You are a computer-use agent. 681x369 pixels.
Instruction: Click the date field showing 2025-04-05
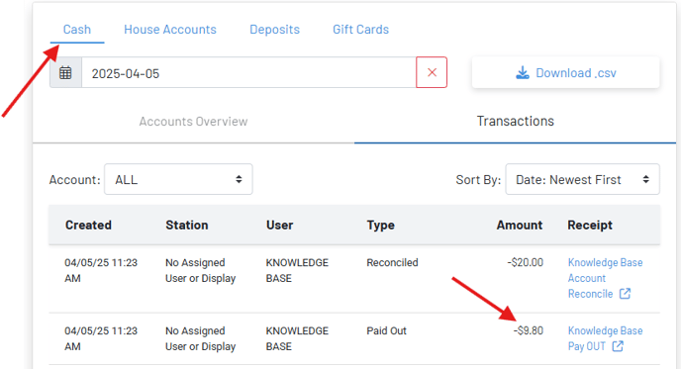point(248,72)
